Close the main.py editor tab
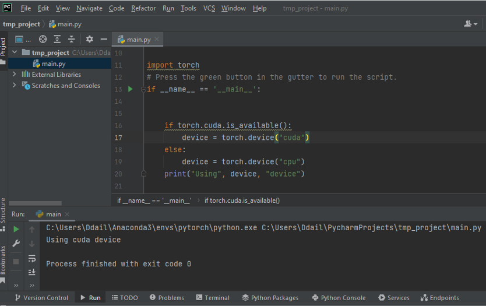Screen dimensions: 486x306 [157, 39]
